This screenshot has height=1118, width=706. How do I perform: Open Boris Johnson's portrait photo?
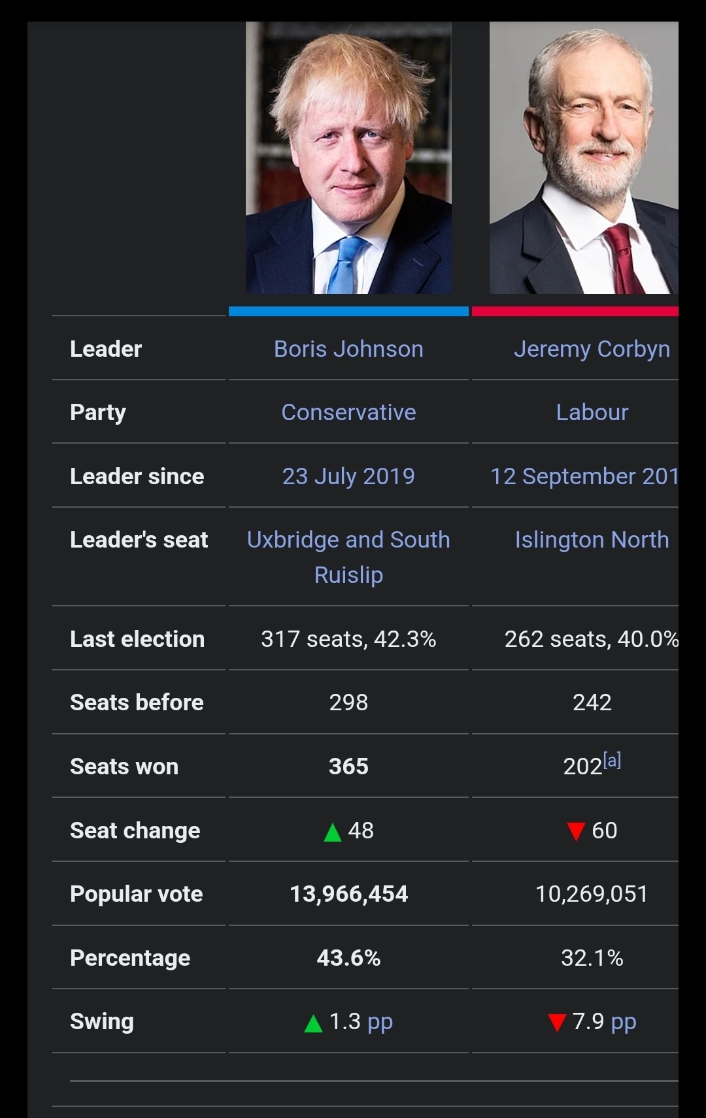point(348,158)
